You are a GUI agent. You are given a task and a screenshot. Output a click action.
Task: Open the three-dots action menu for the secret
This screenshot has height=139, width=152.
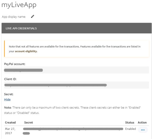click(x=143, y=130)
